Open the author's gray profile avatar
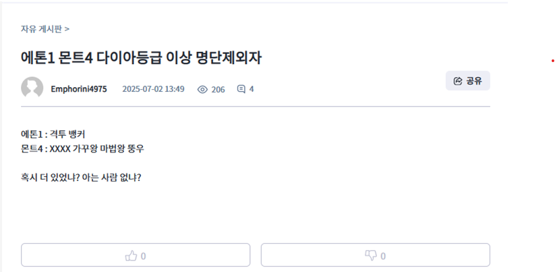 (x=32, y=88)
